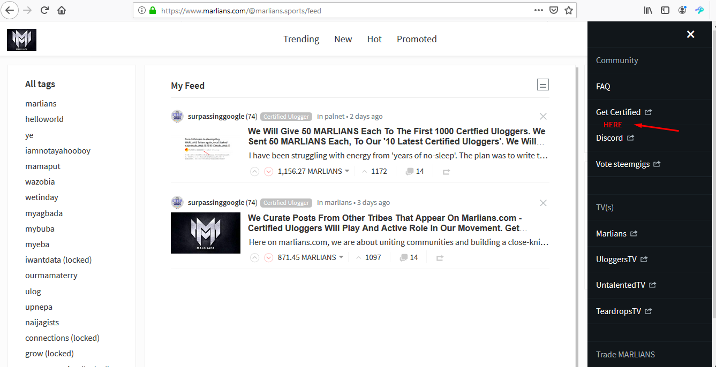Reblog the first feed post
716x367 pixels.
click(x=446, y=172)
